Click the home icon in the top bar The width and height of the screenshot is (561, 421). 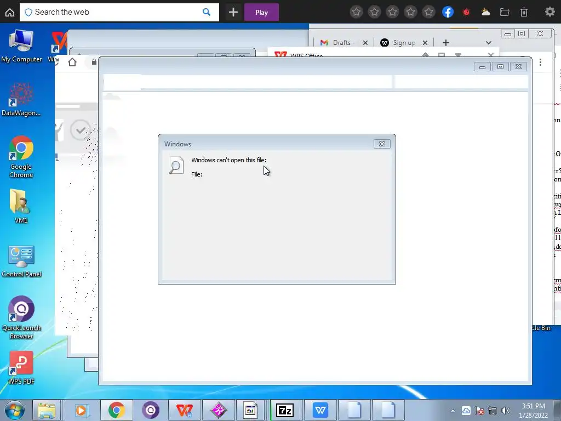tap(10, 13)
